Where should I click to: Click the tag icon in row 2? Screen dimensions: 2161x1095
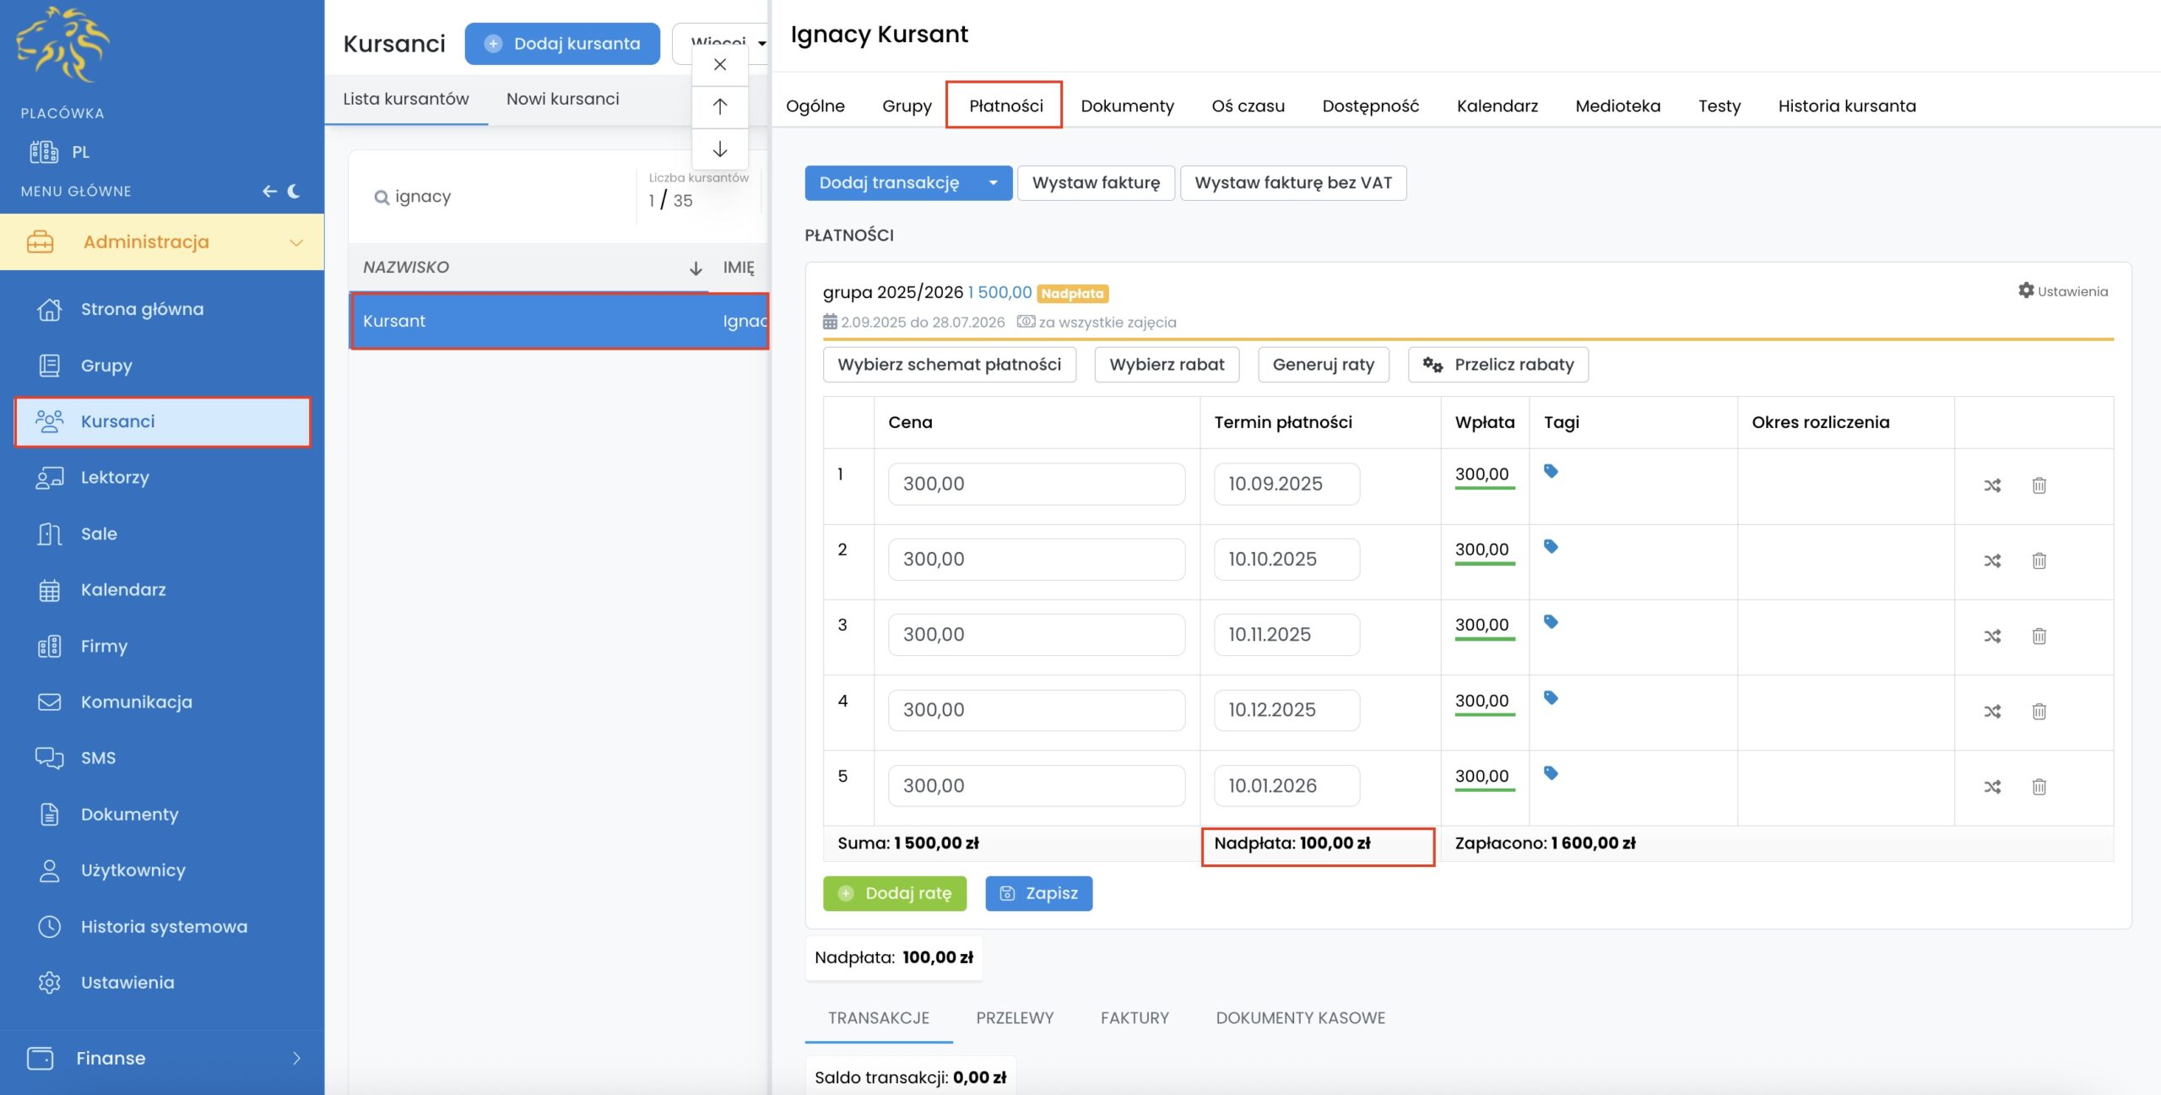(1551, 546)
